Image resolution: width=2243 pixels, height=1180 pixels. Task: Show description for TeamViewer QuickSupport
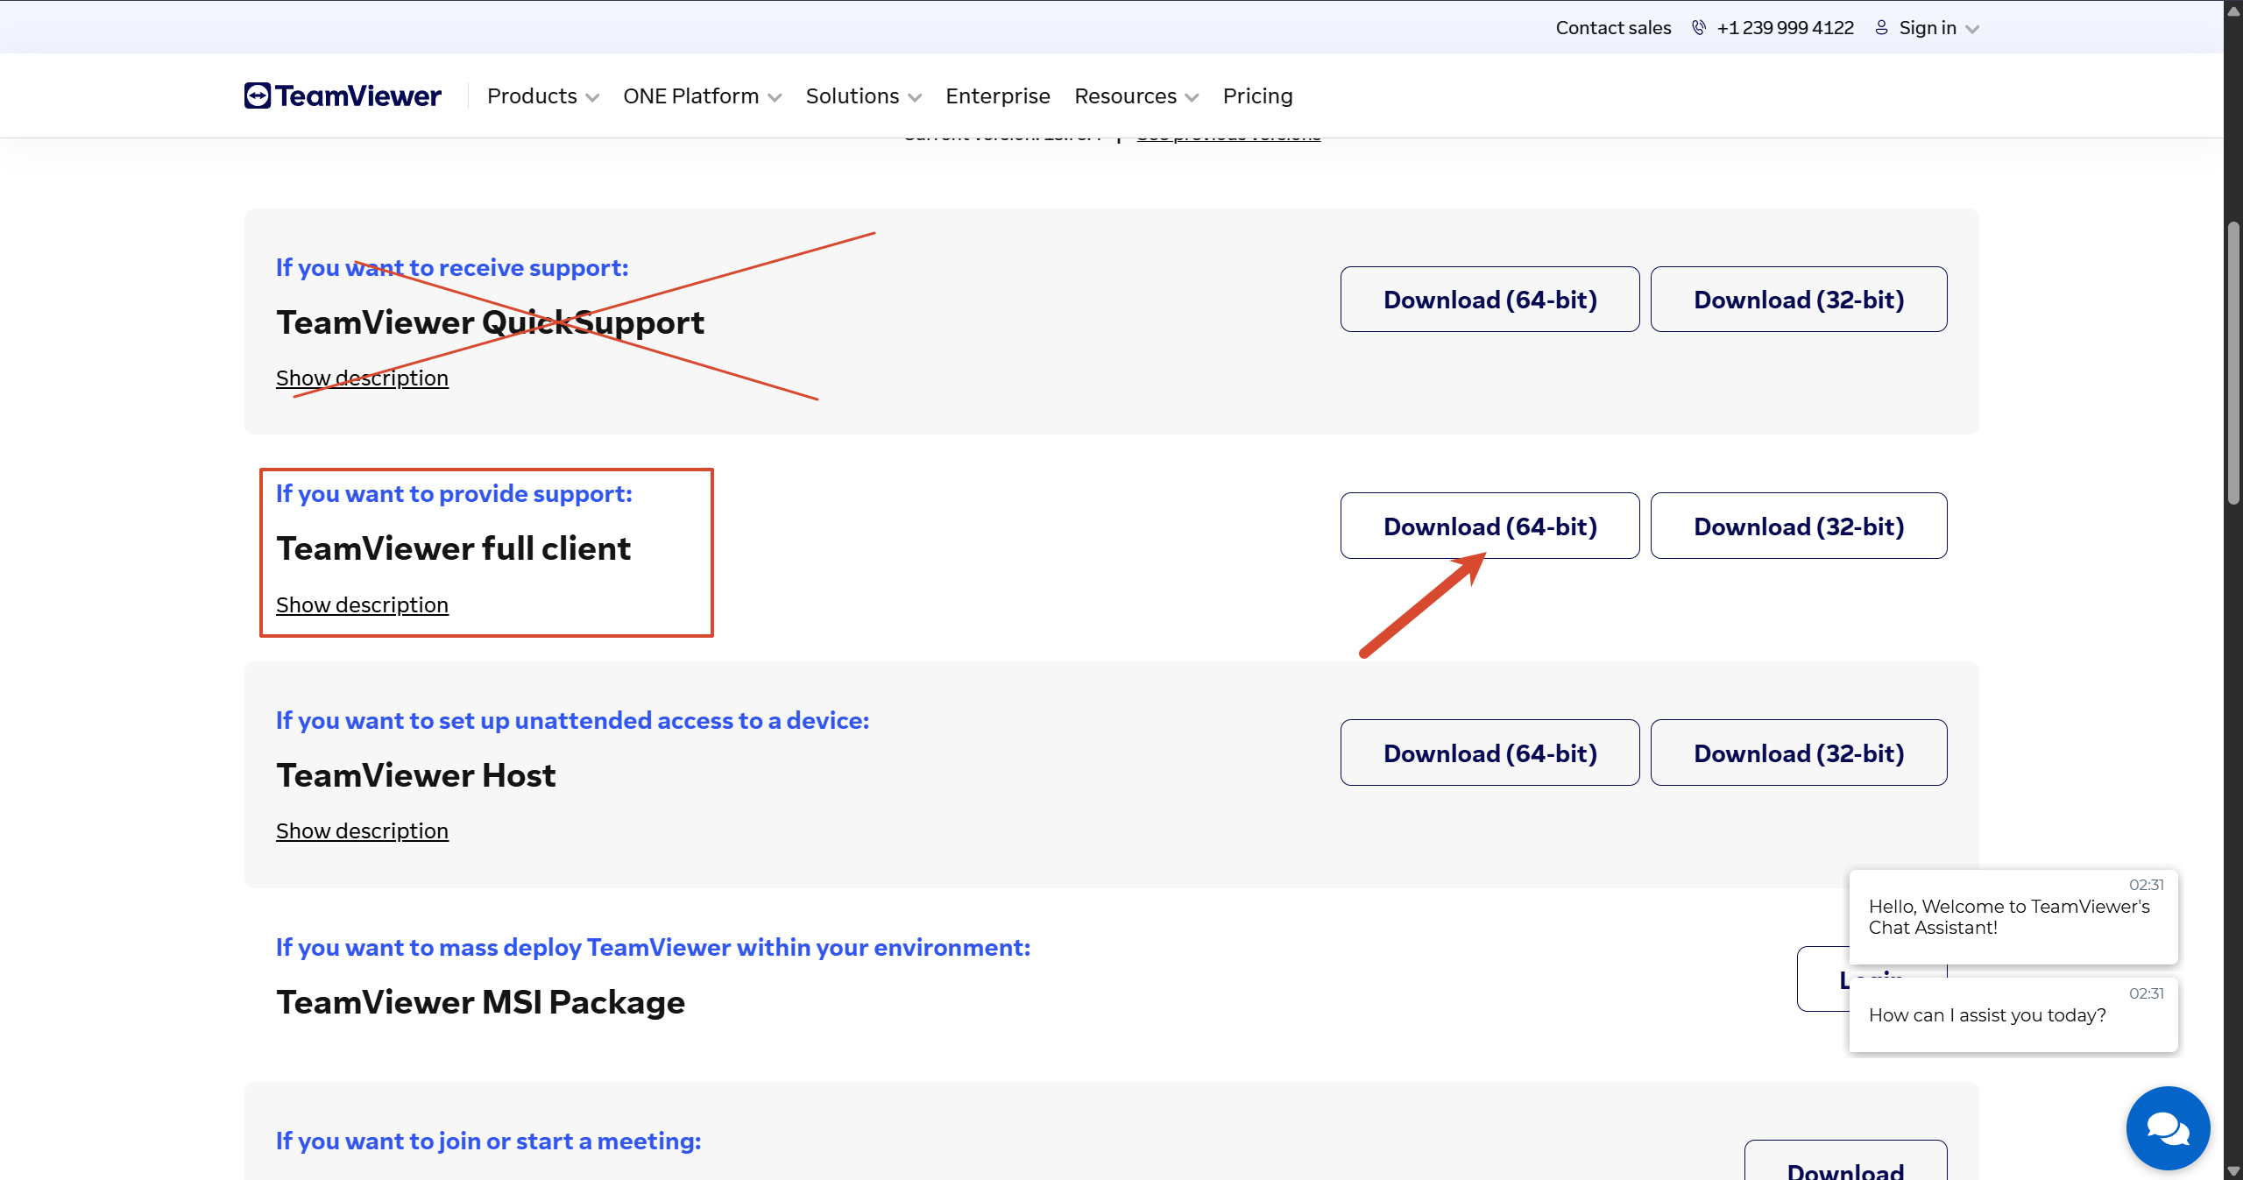[x=362, y=378]
